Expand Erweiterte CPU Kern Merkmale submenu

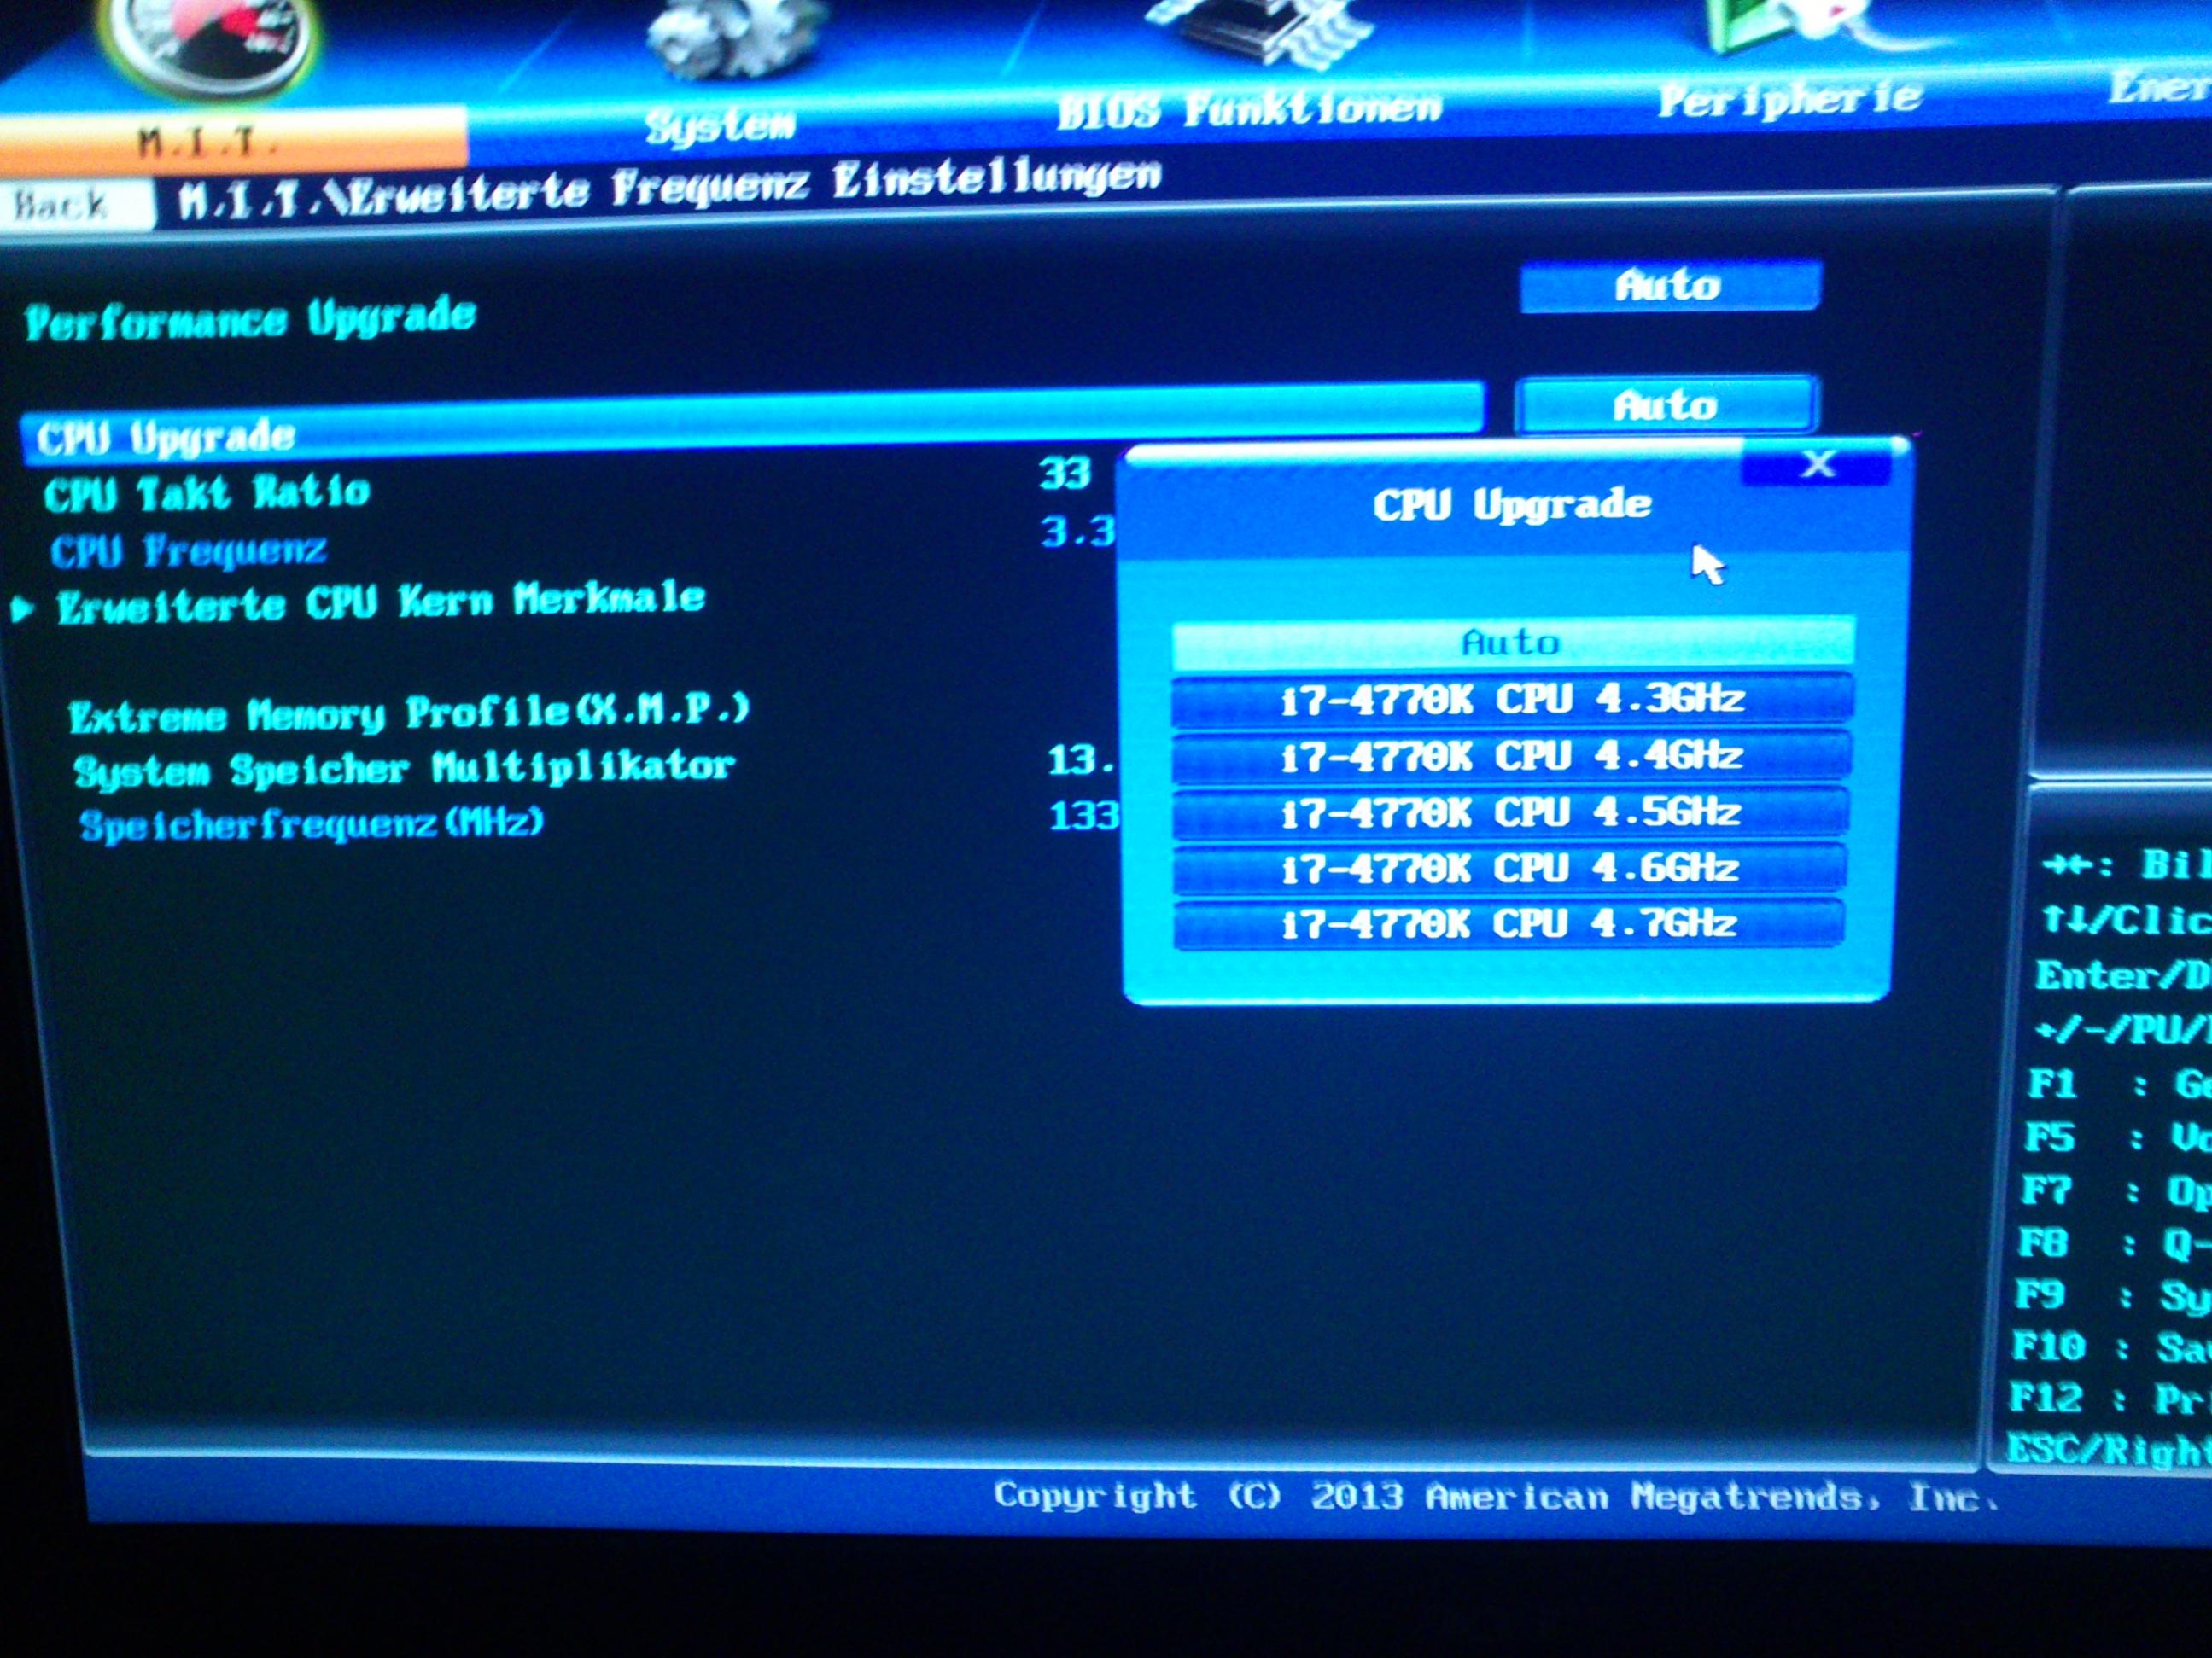coord(380,602)
